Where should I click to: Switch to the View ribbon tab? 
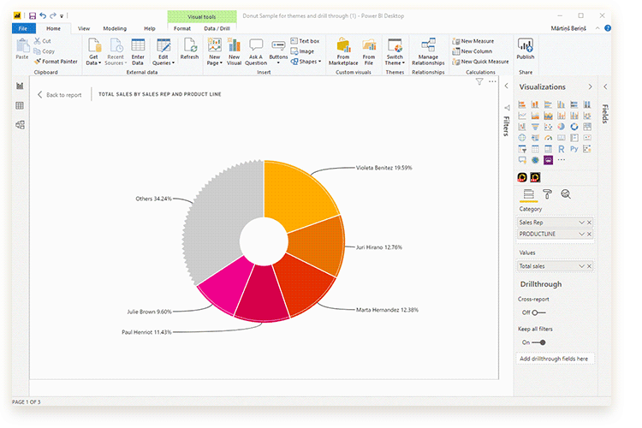pos(84,28)
